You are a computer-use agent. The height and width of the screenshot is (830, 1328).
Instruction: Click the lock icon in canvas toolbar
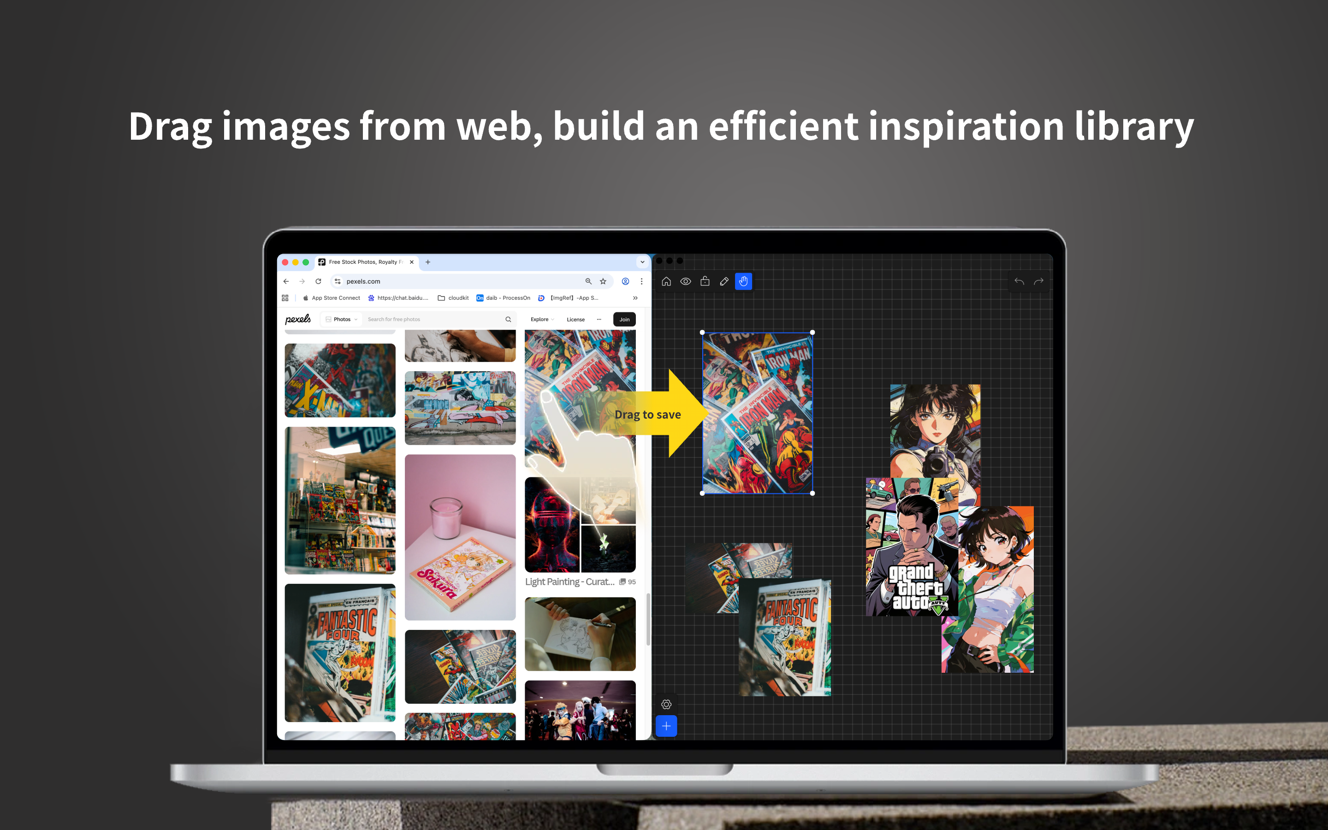point(705,281)
